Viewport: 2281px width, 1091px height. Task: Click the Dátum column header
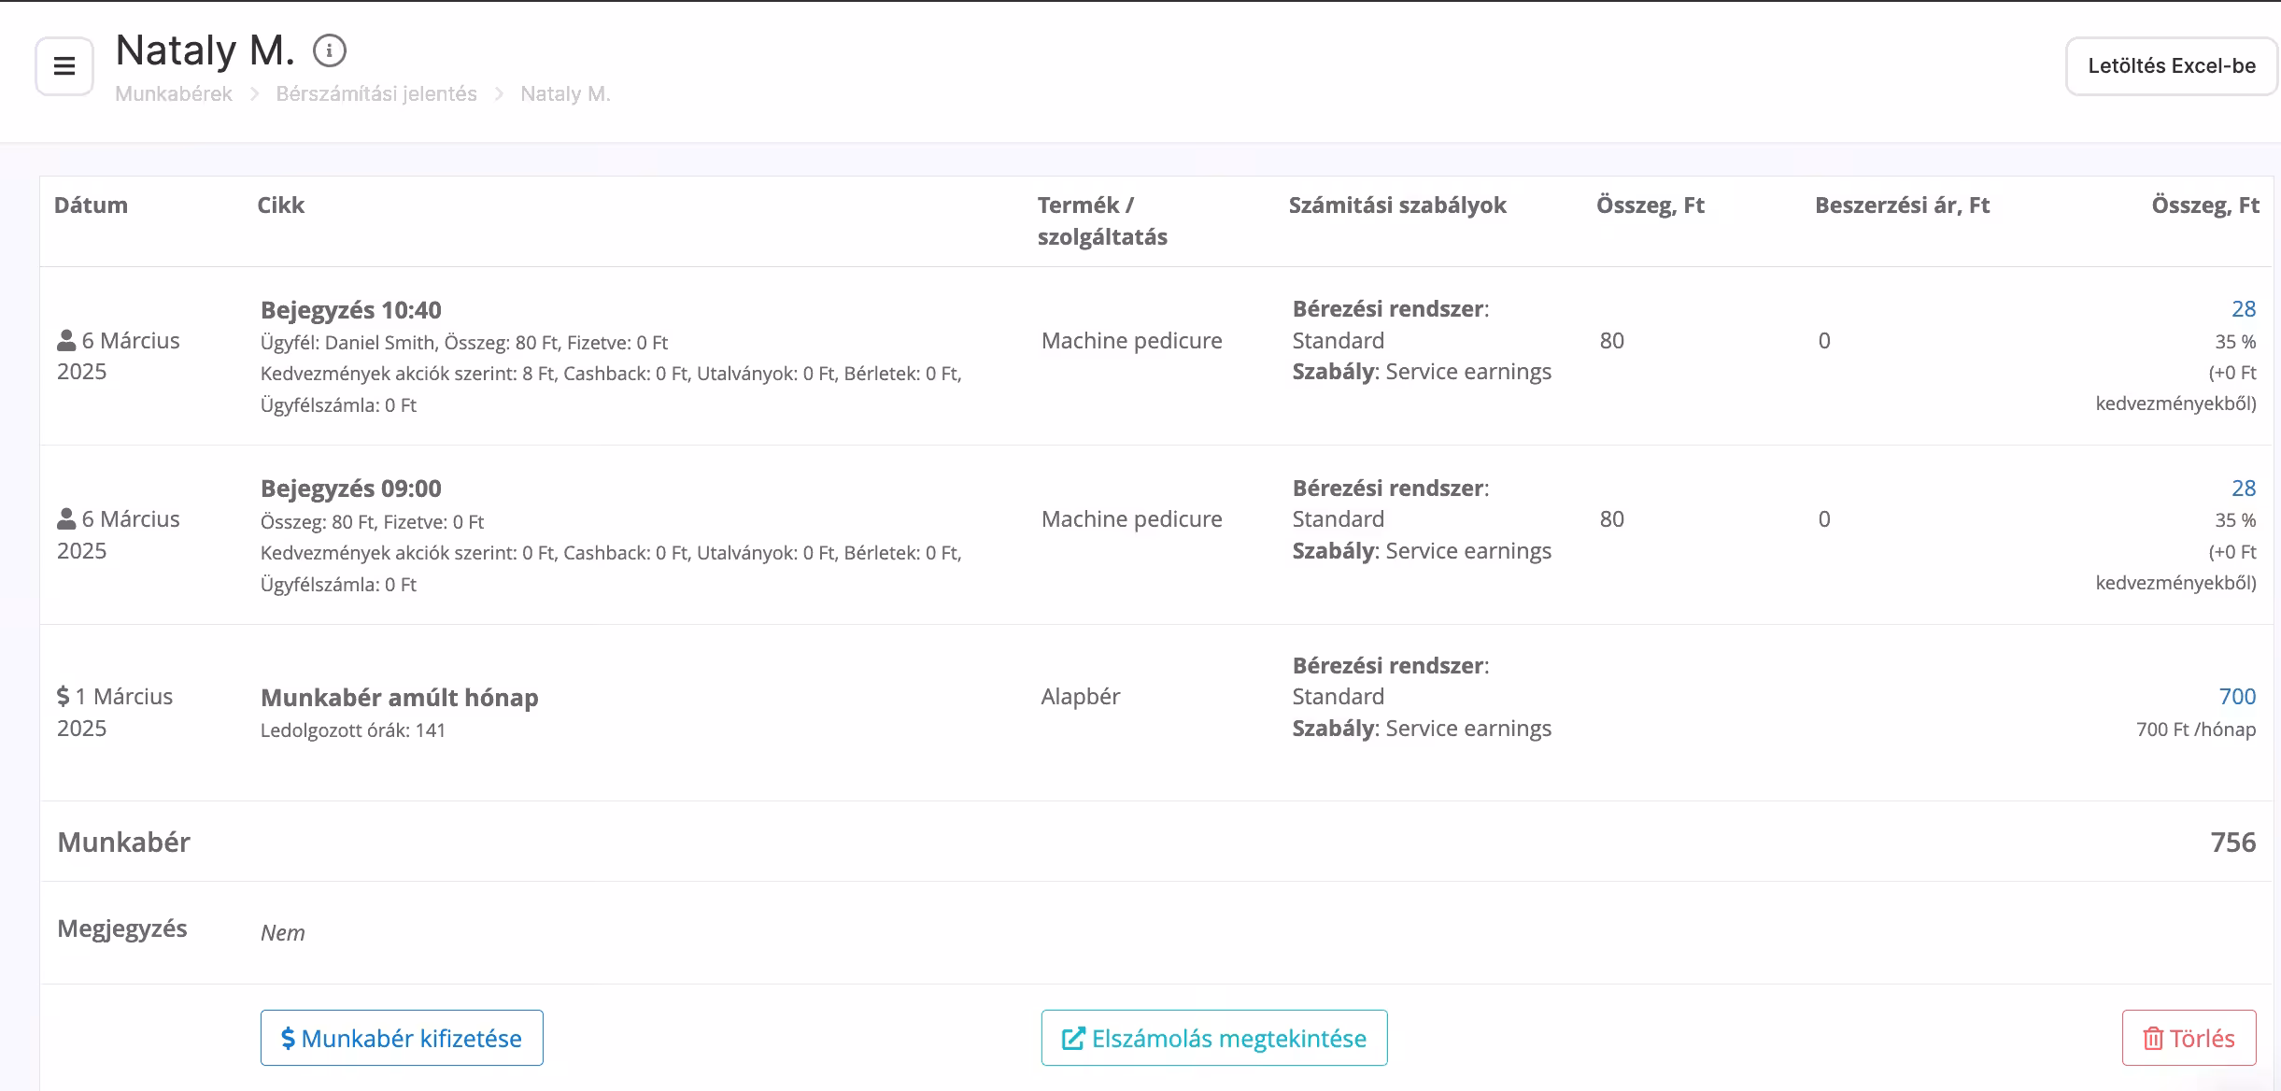91,205
